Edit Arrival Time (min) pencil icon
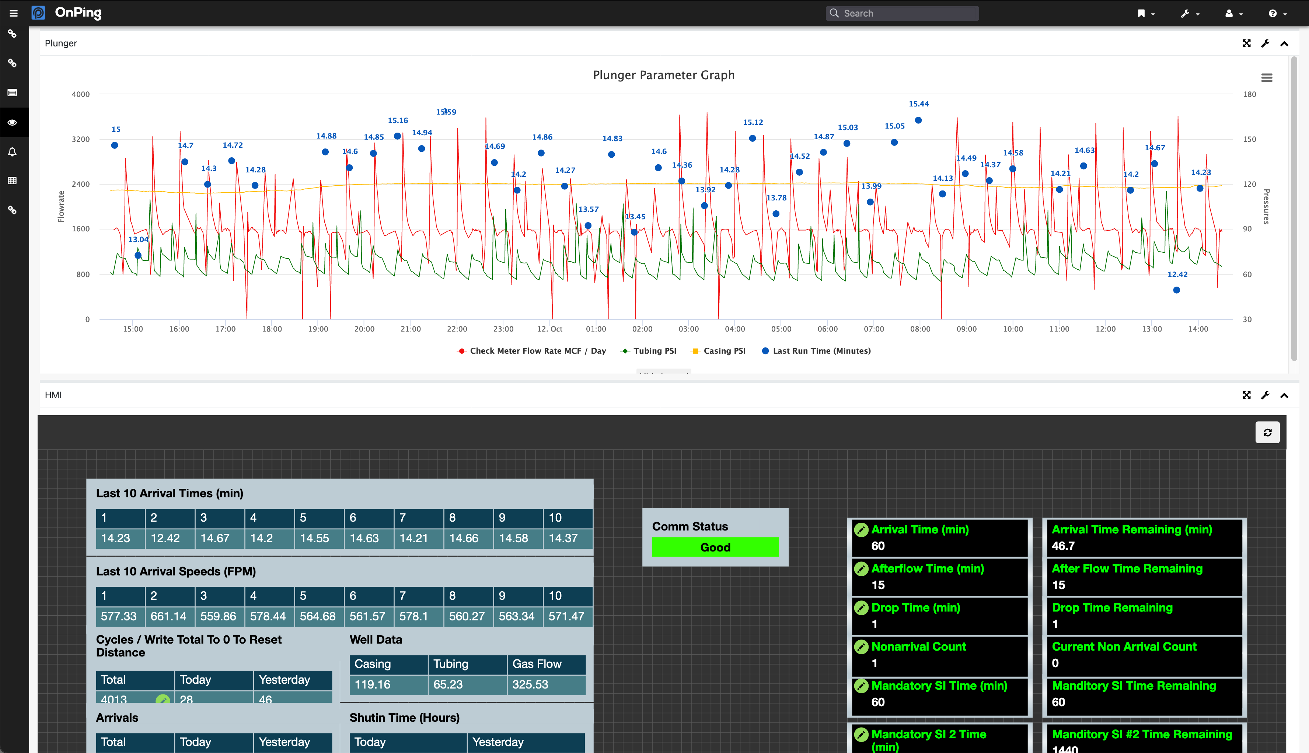The width and height of the screenshot is (1309, 753). point(861,530)
